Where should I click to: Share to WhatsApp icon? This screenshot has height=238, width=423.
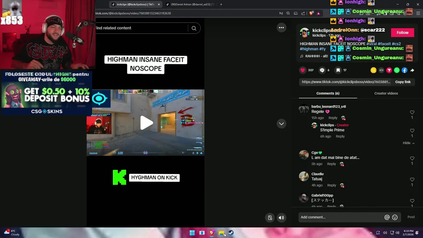(397, 70)
